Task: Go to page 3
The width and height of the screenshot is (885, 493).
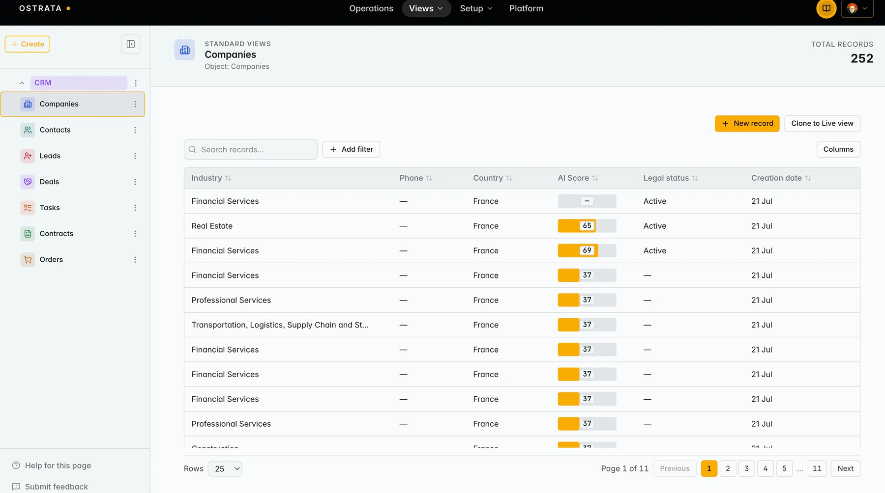Action: (746, 468)
